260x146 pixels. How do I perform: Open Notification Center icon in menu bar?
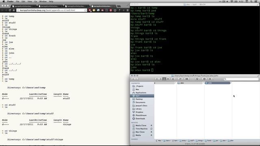256,1
